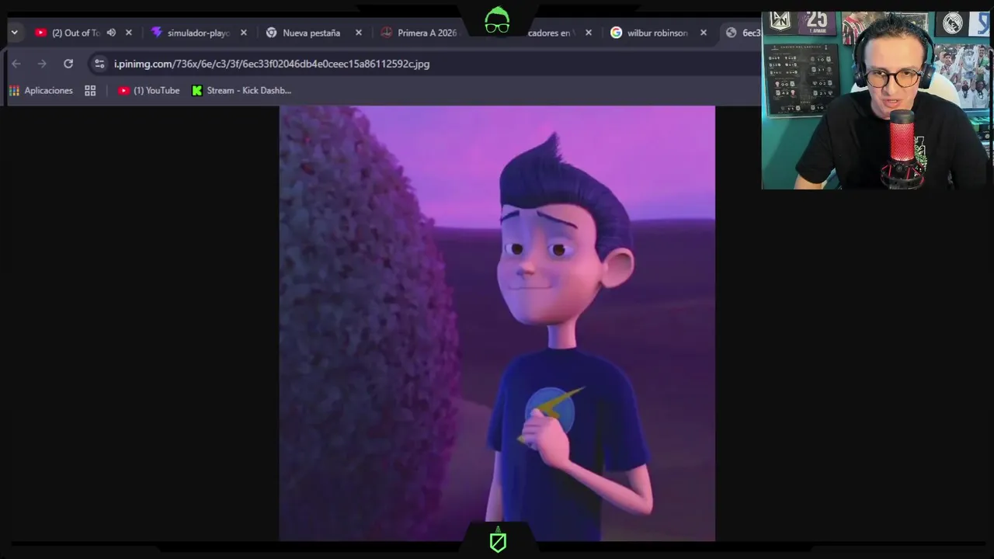
Task: Select the active 6ec3 image tab
Action: coord(742,33)
